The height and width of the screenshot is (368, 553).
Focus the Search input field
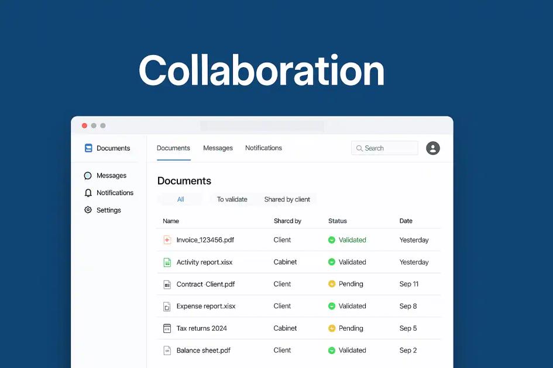[385, 148]
